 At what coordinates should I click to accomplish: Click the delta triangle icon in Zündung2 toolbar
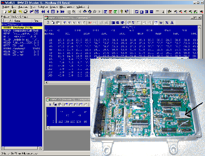tap(172, 23)
